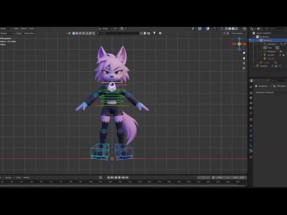Viewport: 287px width, 215px height.
Task: Click the current frame number field
Action: point(204,177)
